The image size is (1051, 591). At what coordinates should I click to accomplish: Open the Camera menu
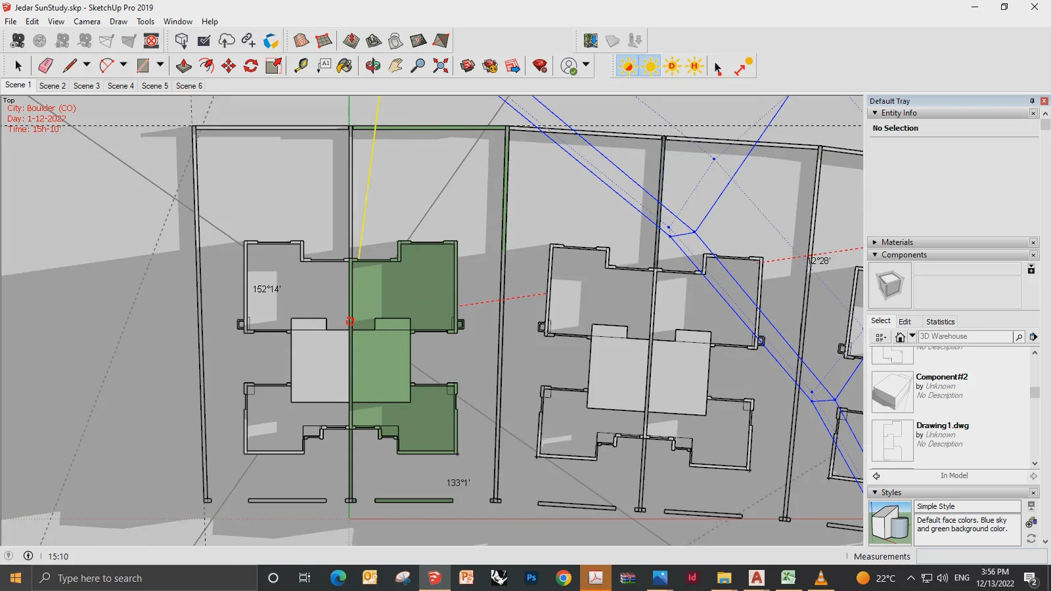[x=87, y=22]
